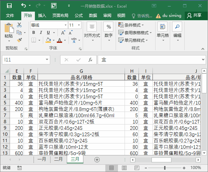Screen dimensions: 208x172
Task: Open the 对齐方式 alignment group button
Action: click(x=92, y=32)
